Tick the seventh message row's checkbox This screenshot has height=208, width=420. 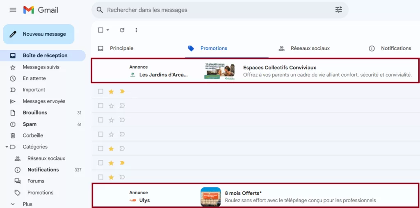pos(100,177)
